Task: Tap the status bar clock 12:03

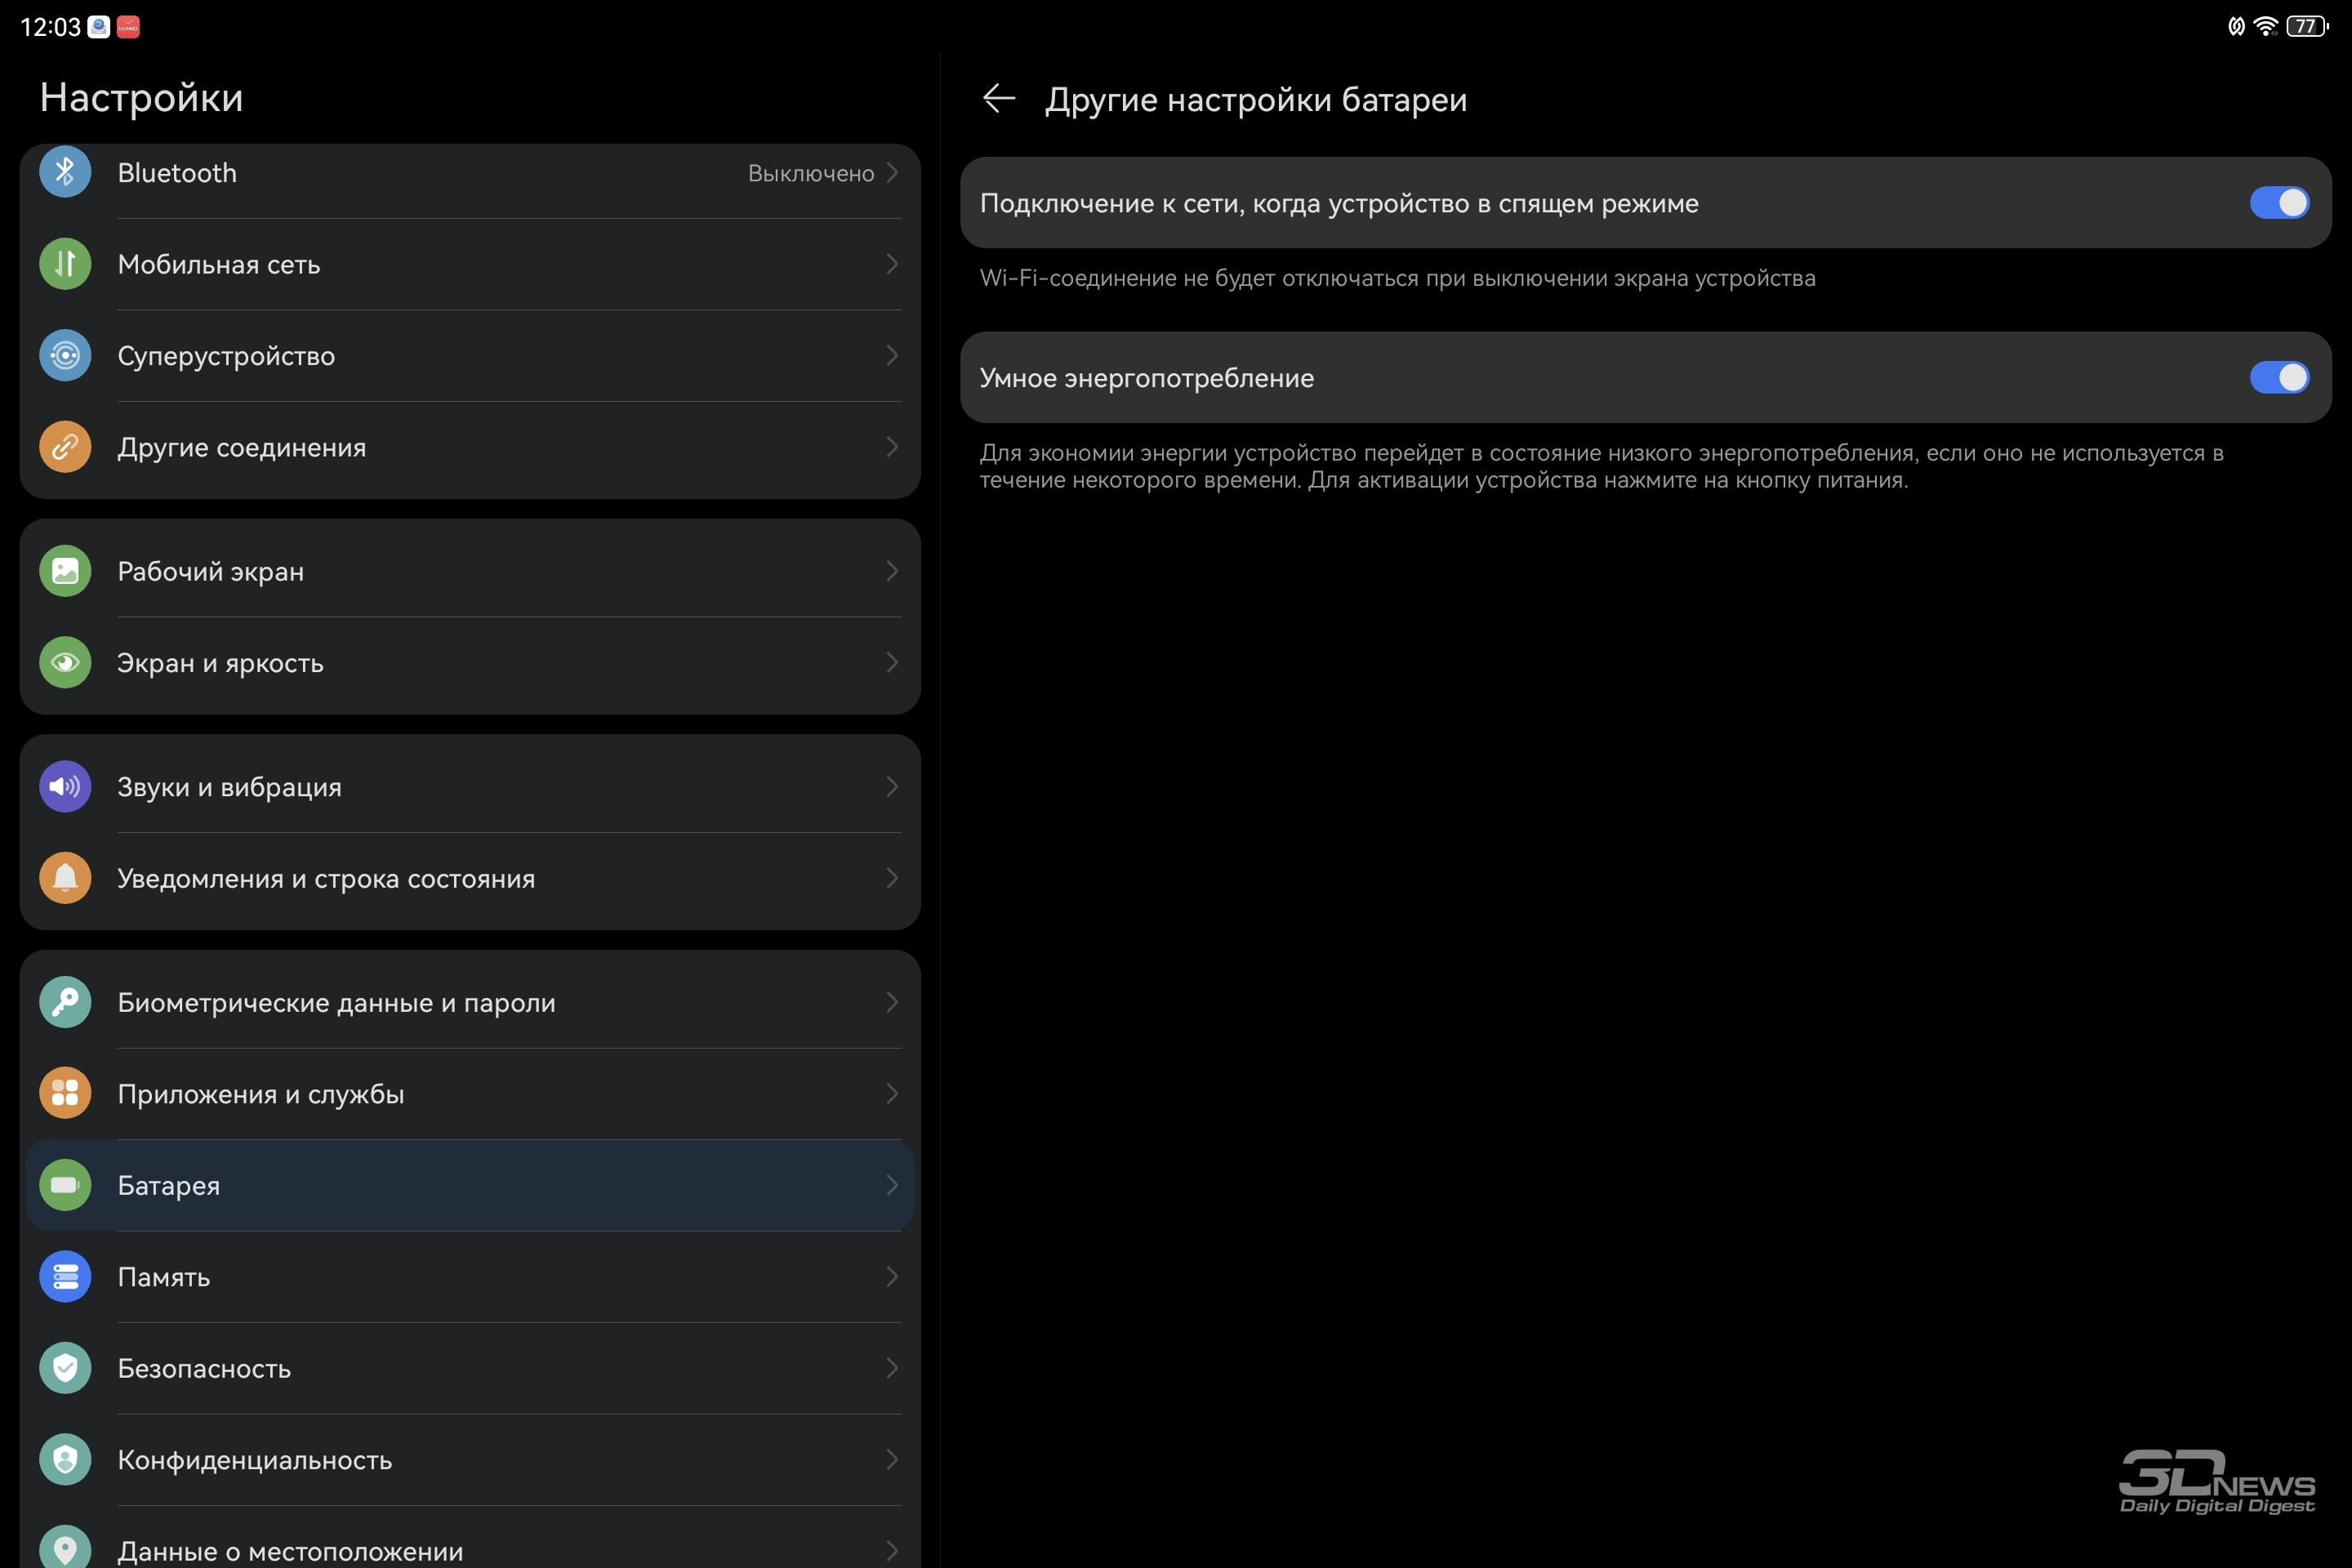Action: coord(50,27)
